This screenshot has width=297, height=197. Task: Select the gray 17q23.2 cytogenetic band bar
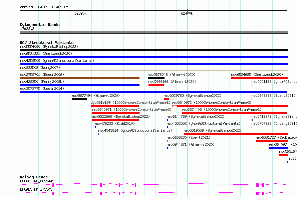(x=154, y=32)
